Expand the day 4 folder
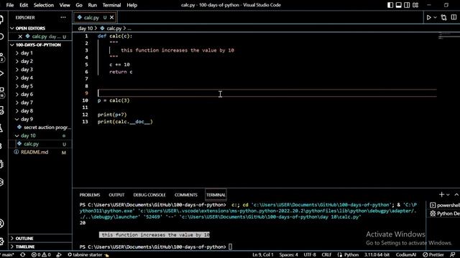The width and height of the screenshot is (460, 258). 27,78
